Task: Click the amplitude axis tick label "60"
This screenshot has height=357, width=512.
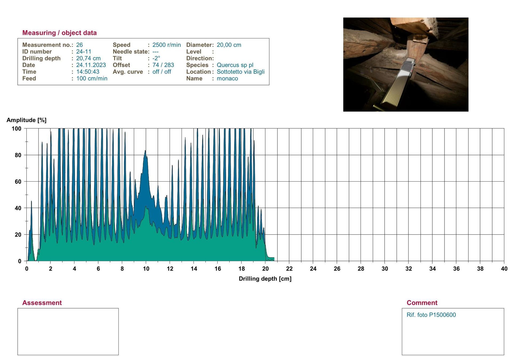Action: tap(18, 182)
